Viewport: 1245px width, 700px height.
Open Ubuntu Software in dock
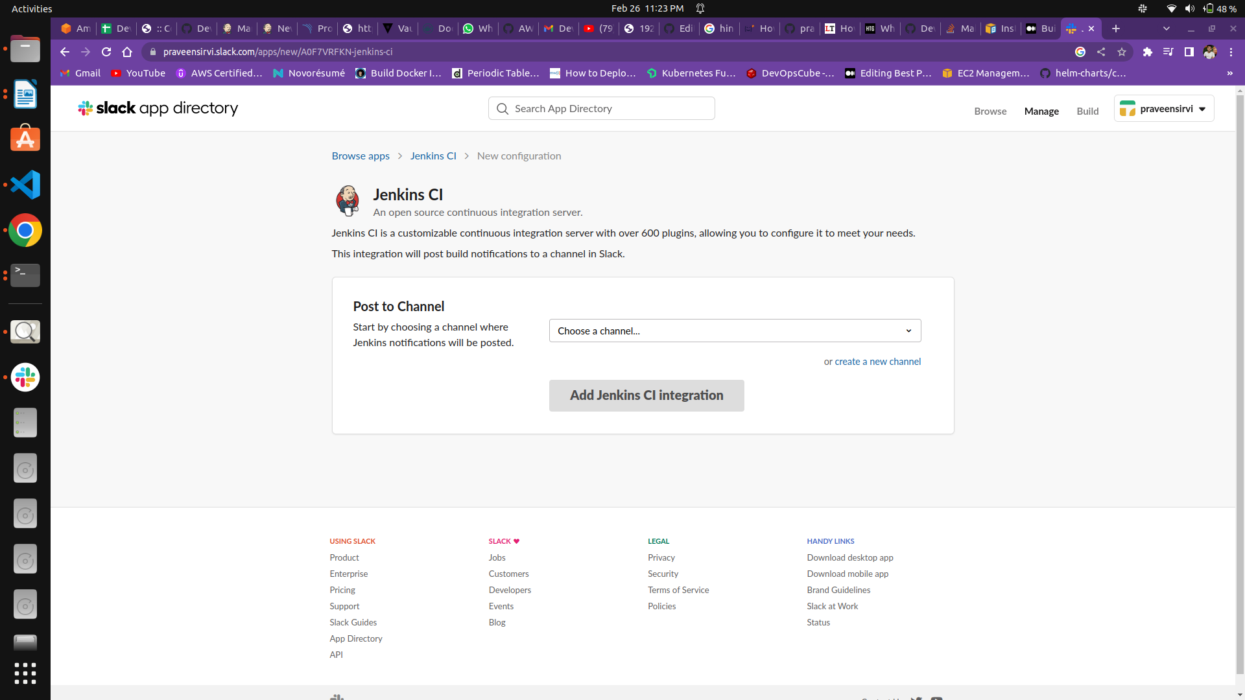(25, 139)
